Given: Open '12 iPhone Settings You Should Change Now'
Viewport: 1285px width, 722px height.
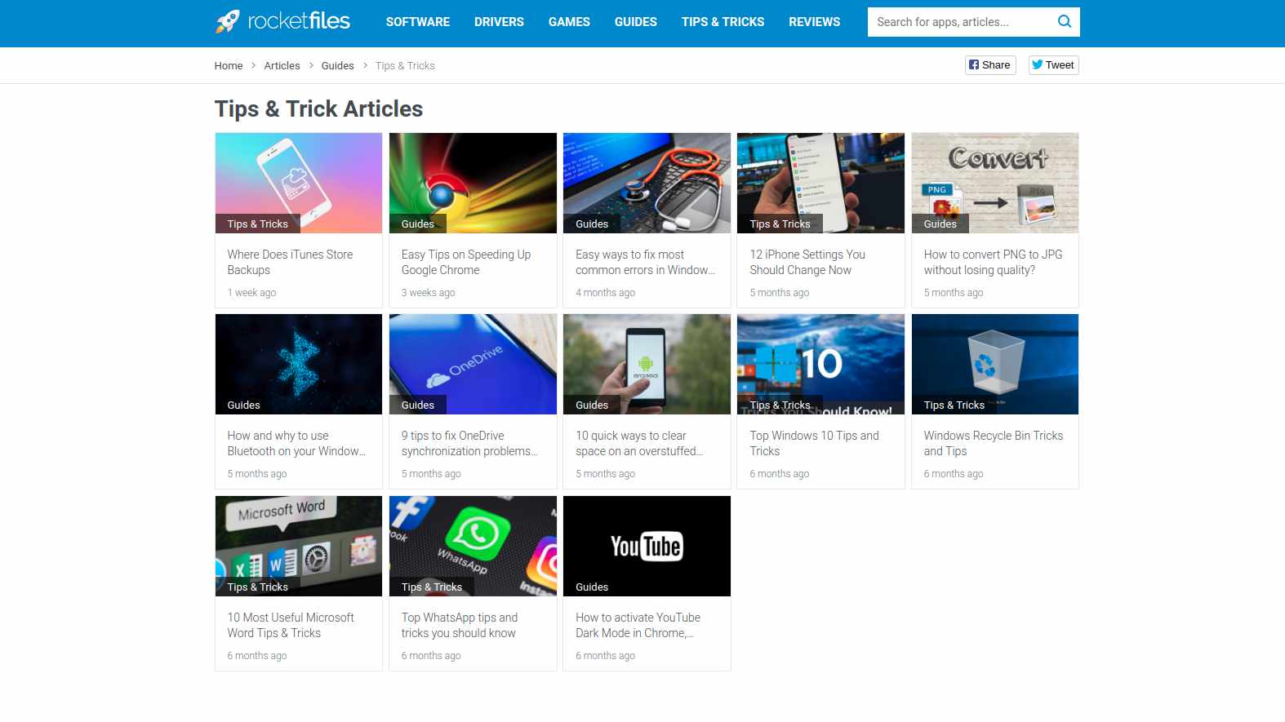Looking at the screenshot, I should coord(807,262).
